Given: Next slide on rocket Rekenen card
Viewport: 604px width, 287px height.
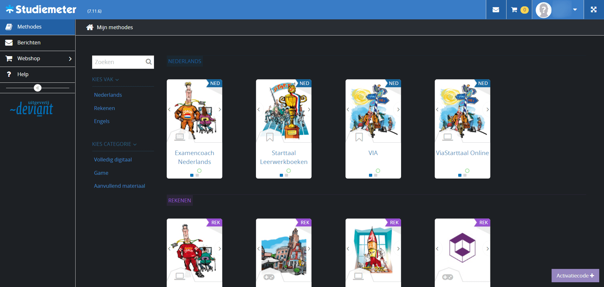Looking at the screenshot, I should 398,249.
